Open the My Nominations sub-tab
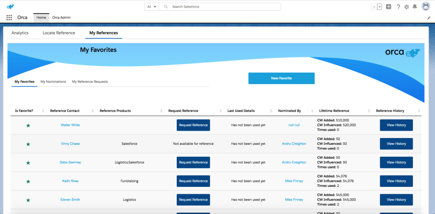This screenshot has width=435, height=214. (x=53, y=82)
